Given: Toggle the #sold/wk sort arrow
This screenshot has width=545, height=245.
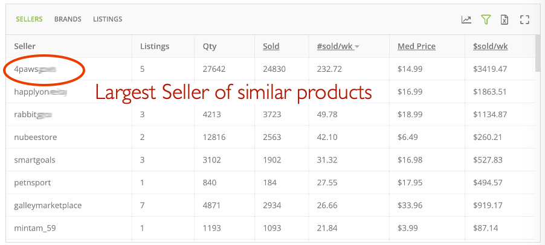Looking at the screenshot, I should click(x=356, y=47).
